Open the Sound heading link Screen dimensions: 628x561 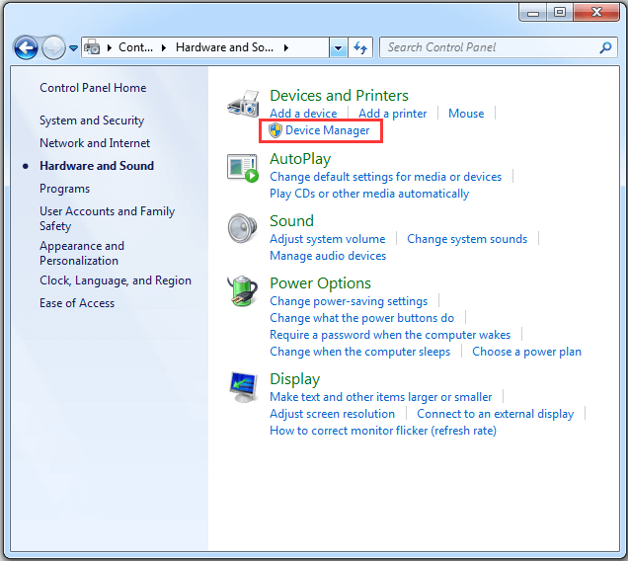click(291, 221)
